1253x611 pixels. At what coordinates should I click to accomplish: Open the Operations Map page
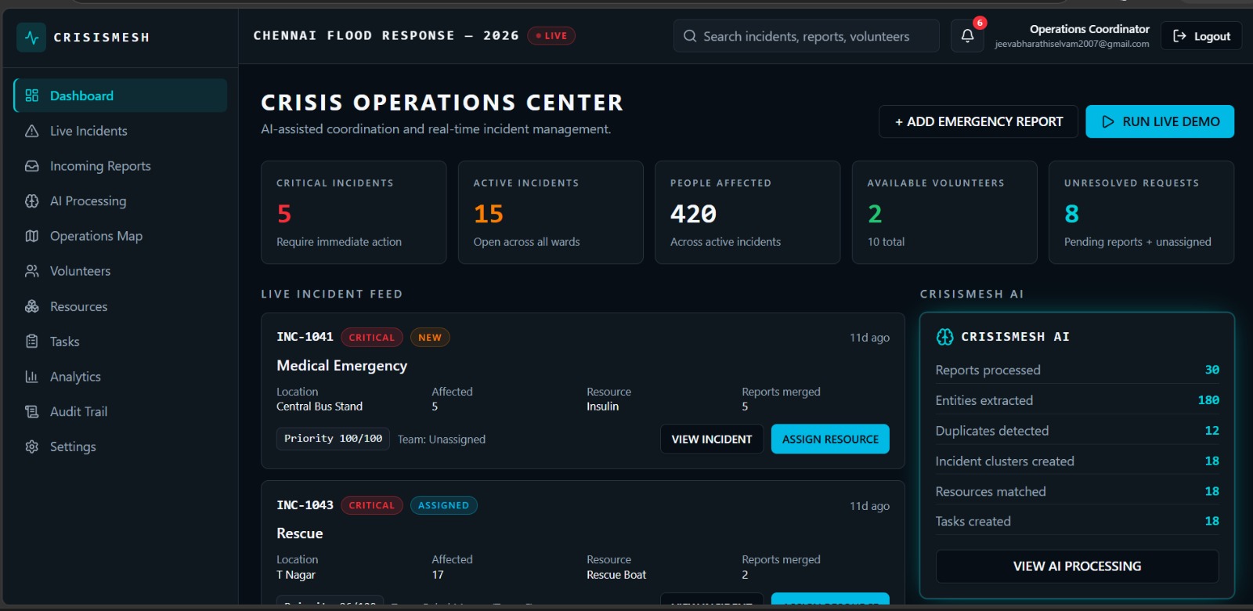(x=121, y=236)
